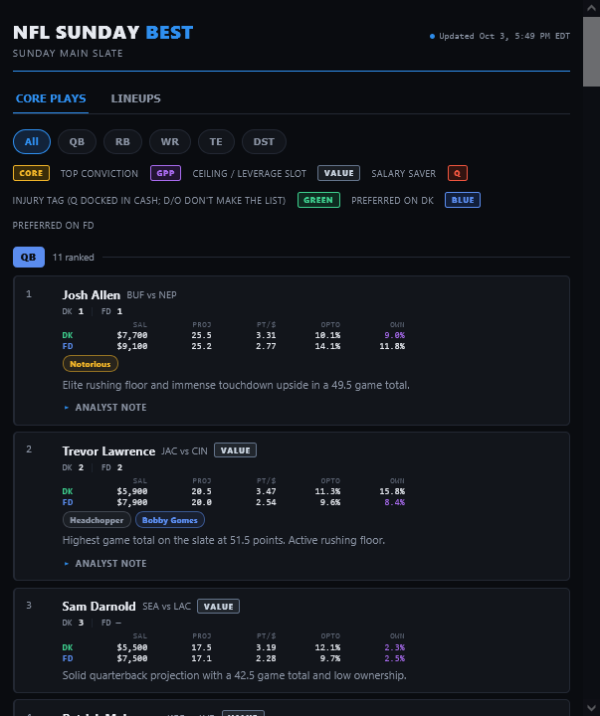
Task: Click the blue updated status dot
Action: tap(432, 36)
